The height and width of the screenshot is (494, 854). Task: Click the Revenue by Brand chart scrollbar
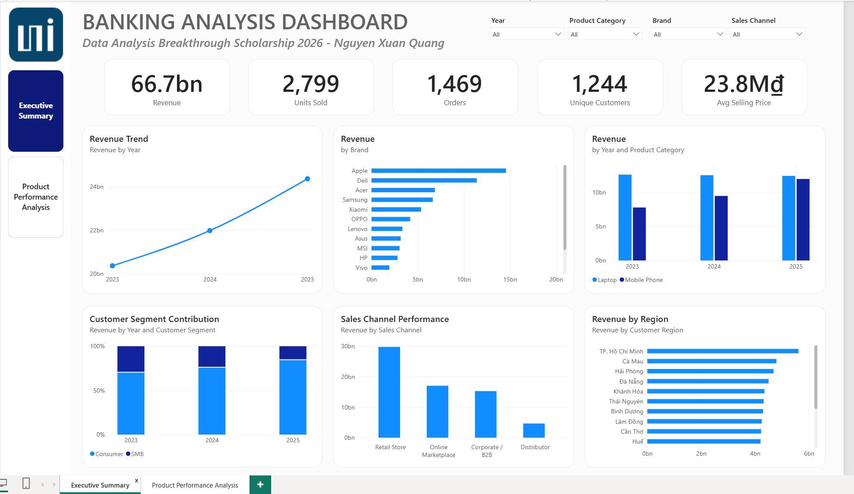click(565, 207)
